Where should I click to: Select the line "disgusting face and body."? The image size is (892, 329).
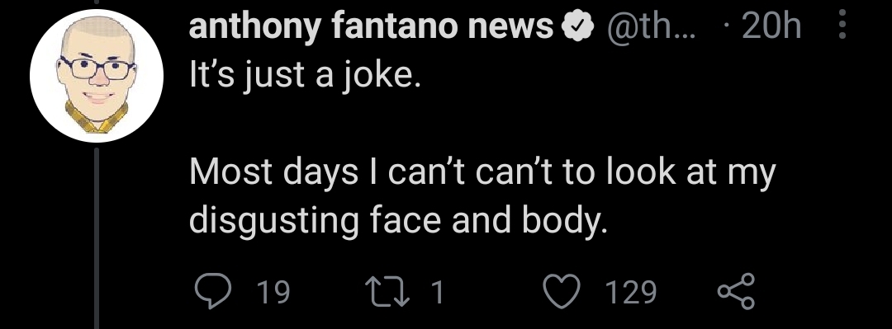click(x=398, y=221)
